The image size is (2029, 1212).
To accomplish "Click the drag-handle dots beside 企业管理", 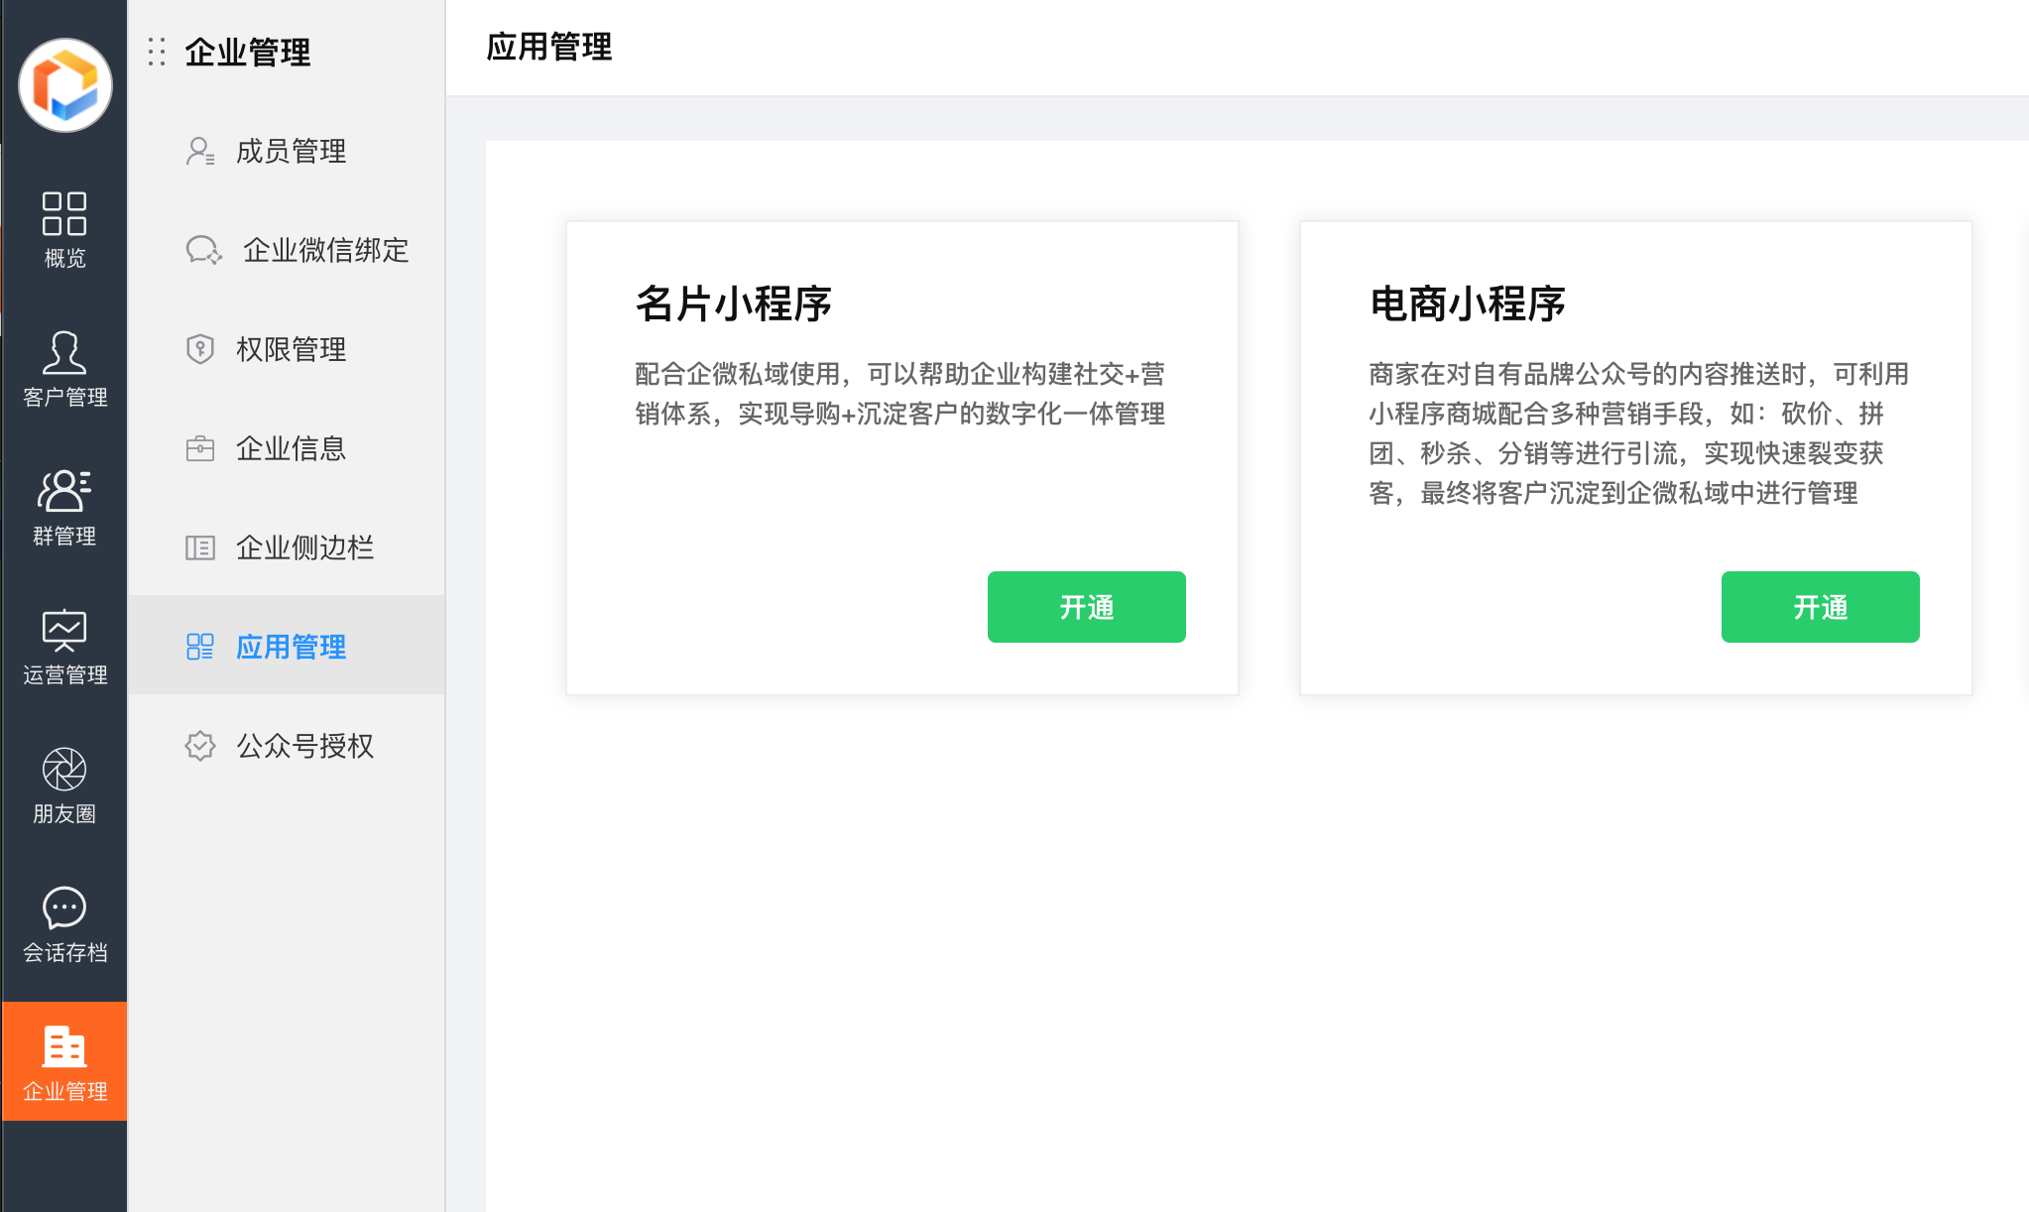I will point(157,52).
